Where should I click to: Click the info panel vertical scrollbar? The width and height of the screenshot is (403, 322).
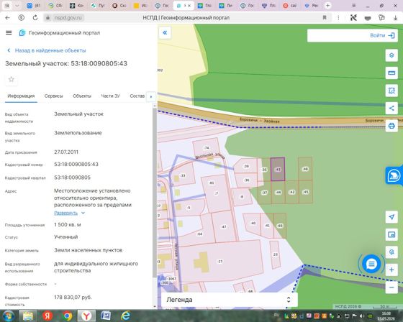155,193
